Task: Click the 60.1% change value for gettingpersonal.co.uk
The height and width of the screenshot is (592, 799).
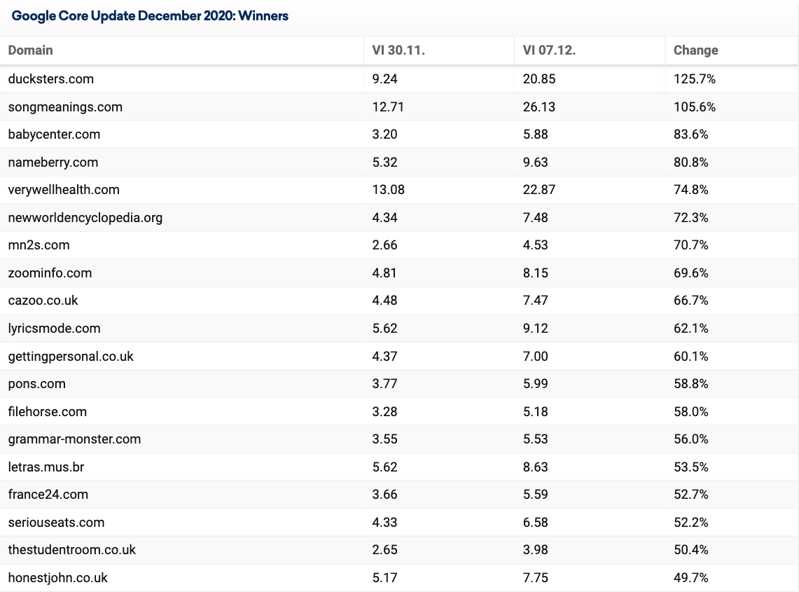Action: click(x=691, y=357)
